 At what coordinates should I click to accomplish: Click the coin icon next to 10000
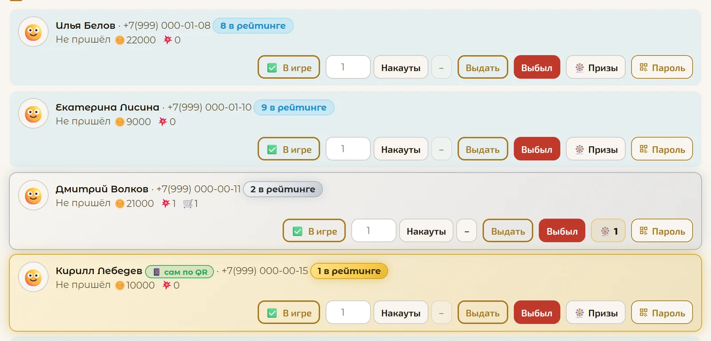[120, 286]
